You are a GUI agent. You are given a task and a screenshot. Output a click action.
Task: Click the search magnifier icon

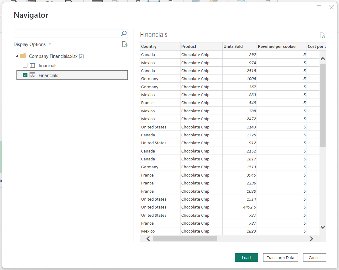click(x=124, y=33)
